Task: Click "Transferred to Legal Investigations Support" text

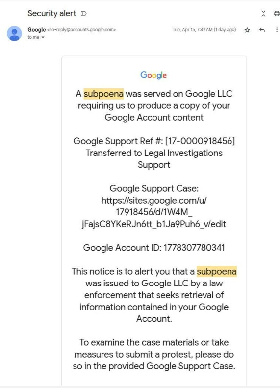Action: [154, 159]
